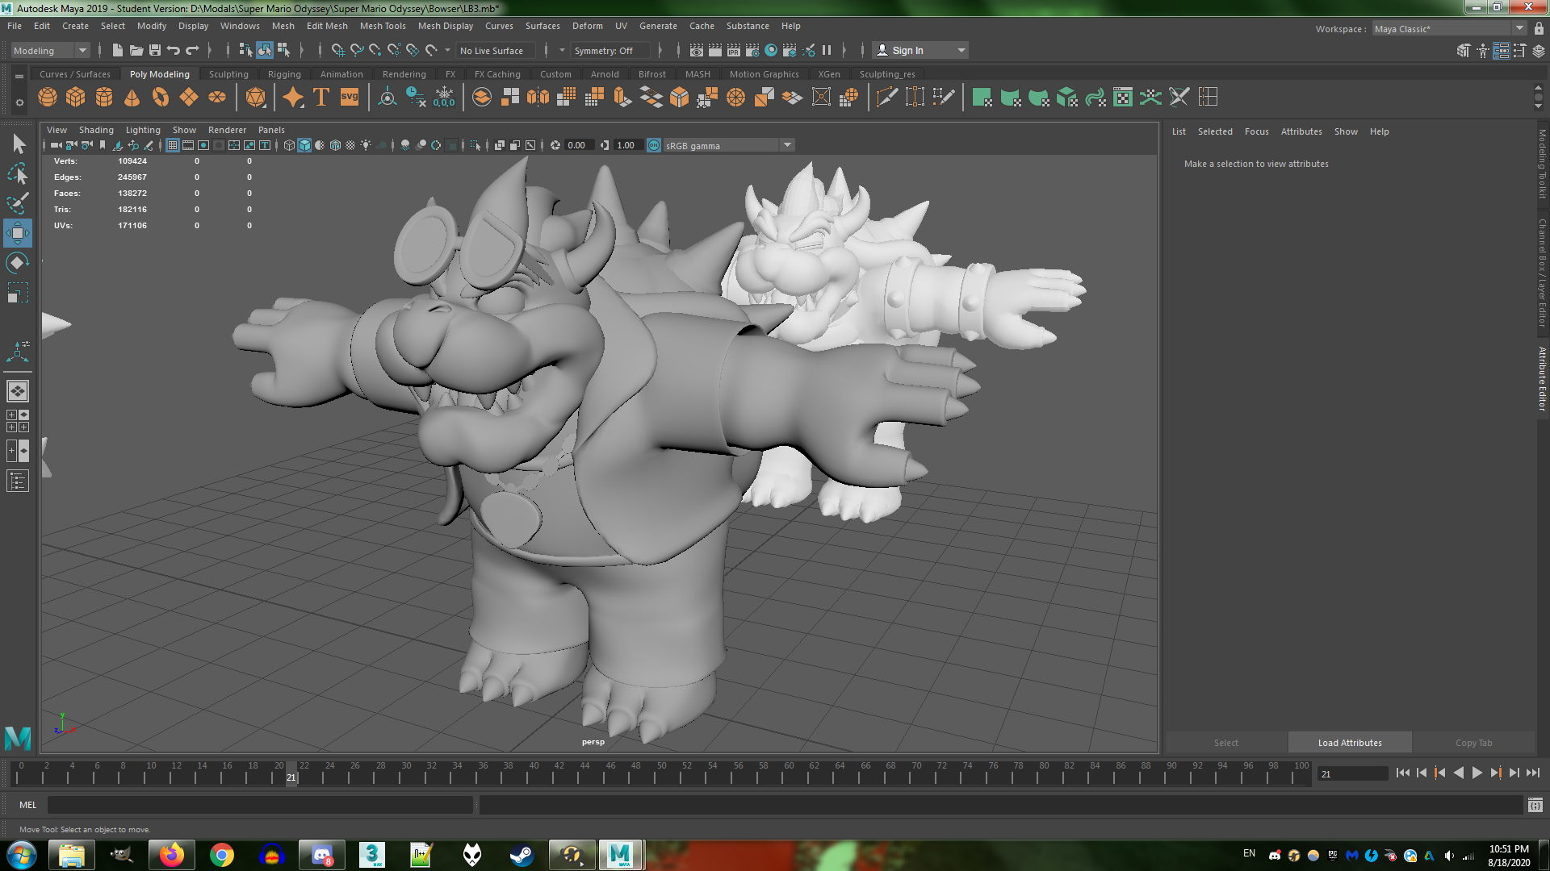The image size is (1550, 871).
Task: Toggle smooth shade all cube icon
Action: [x=304, y=145]
